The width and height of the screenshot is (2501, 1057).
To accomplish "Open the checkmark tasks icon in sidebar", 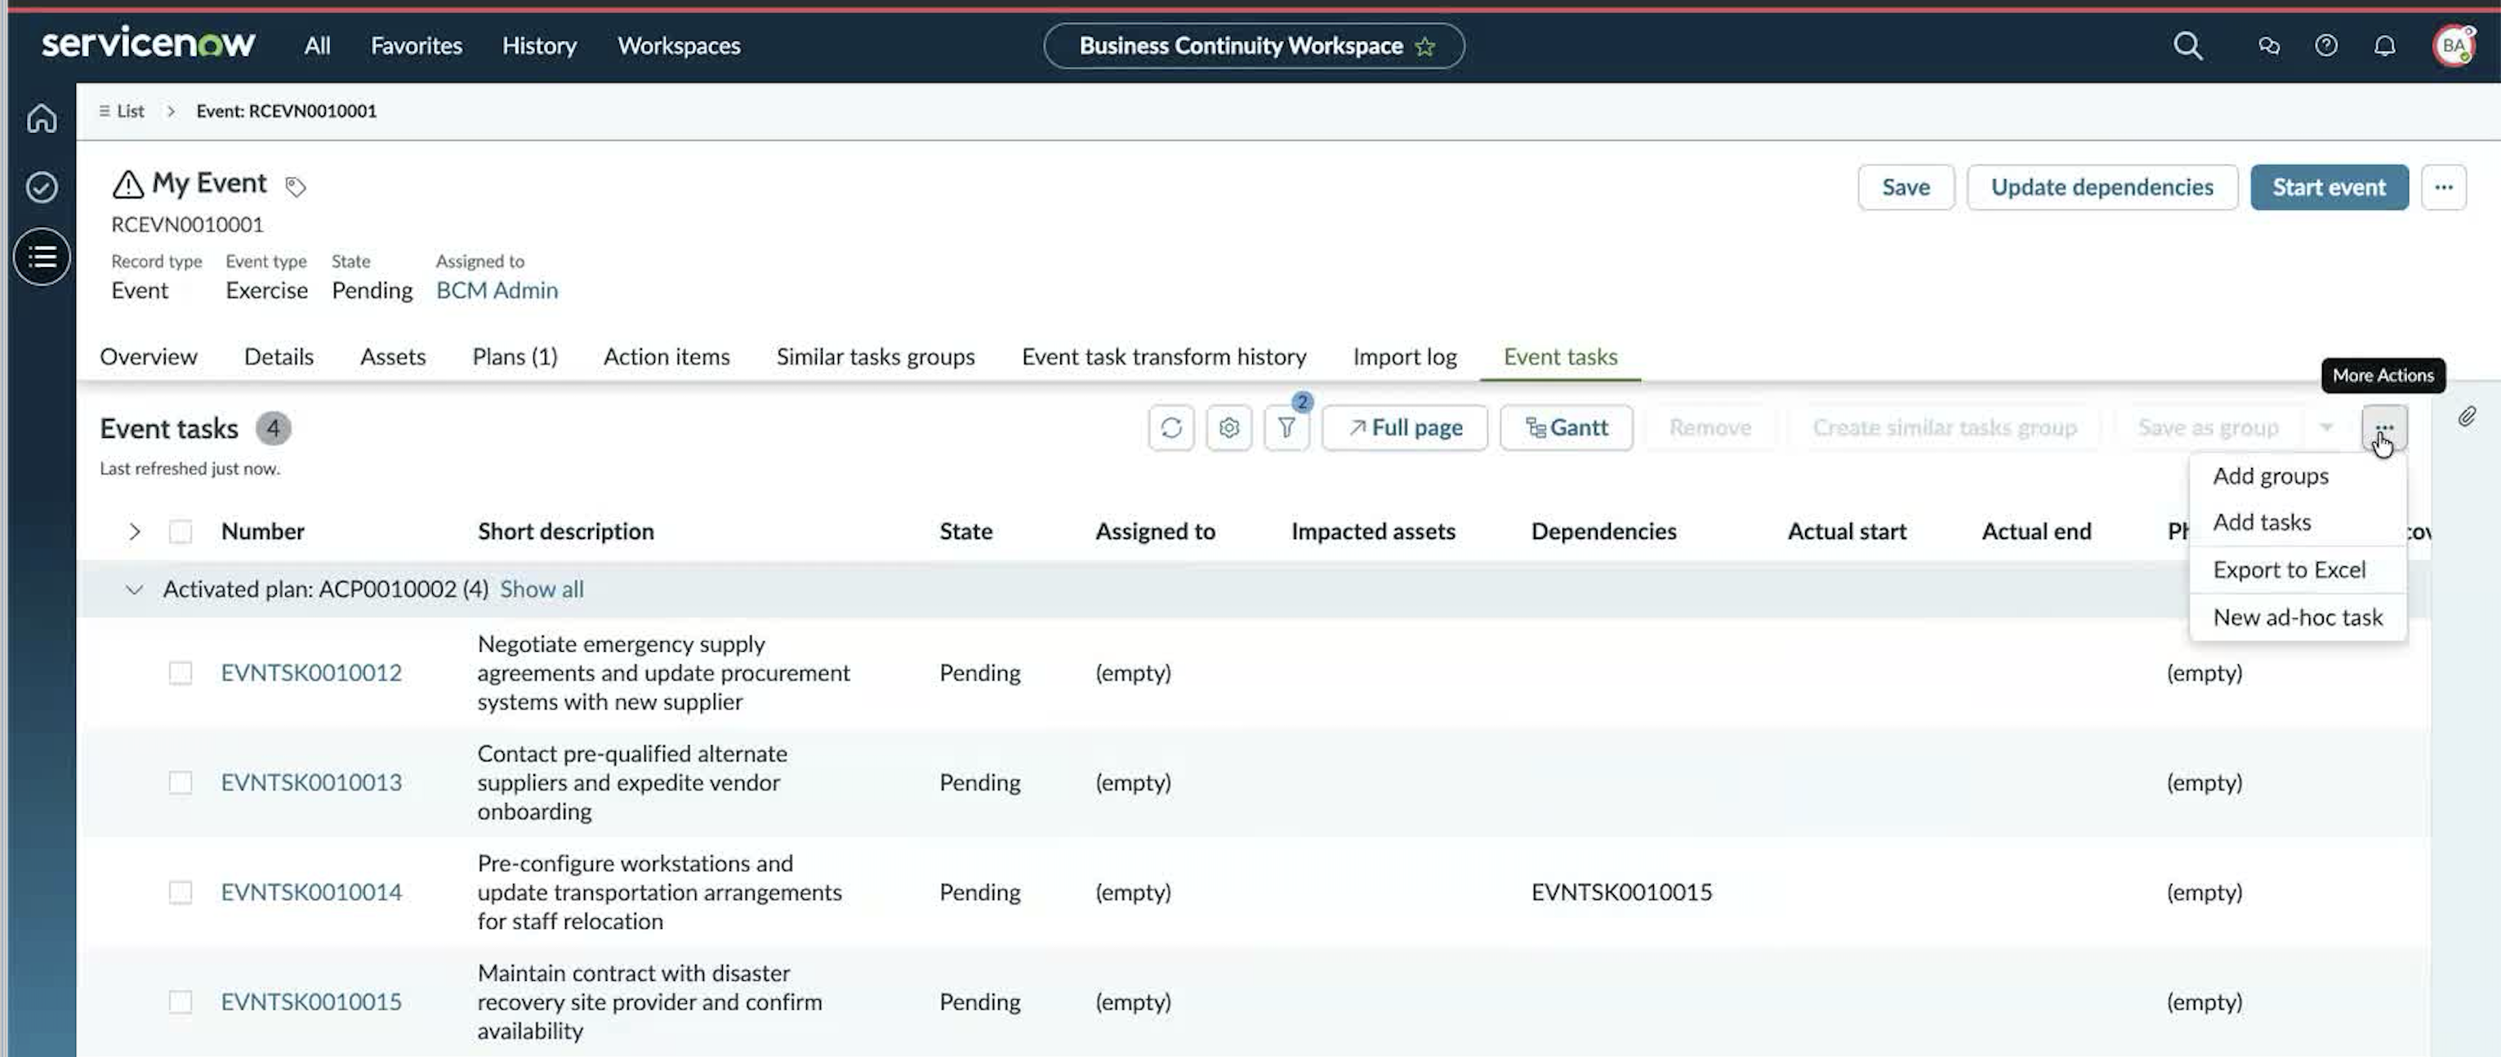I will 42,186.
